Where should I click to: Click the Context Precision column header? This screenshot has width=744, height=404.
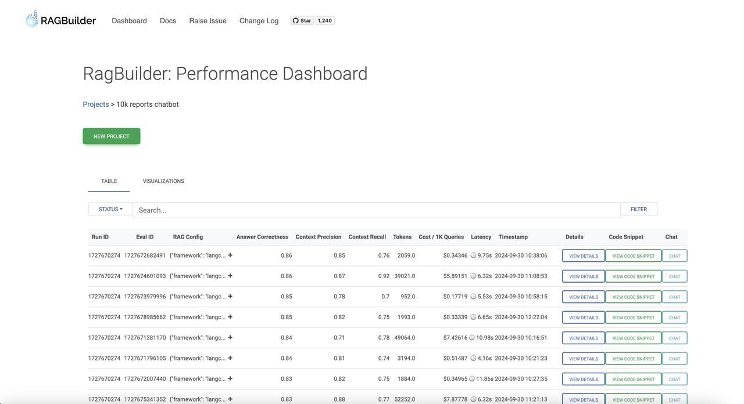319,237
